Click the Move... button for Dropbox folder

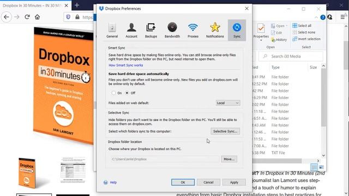229,159
